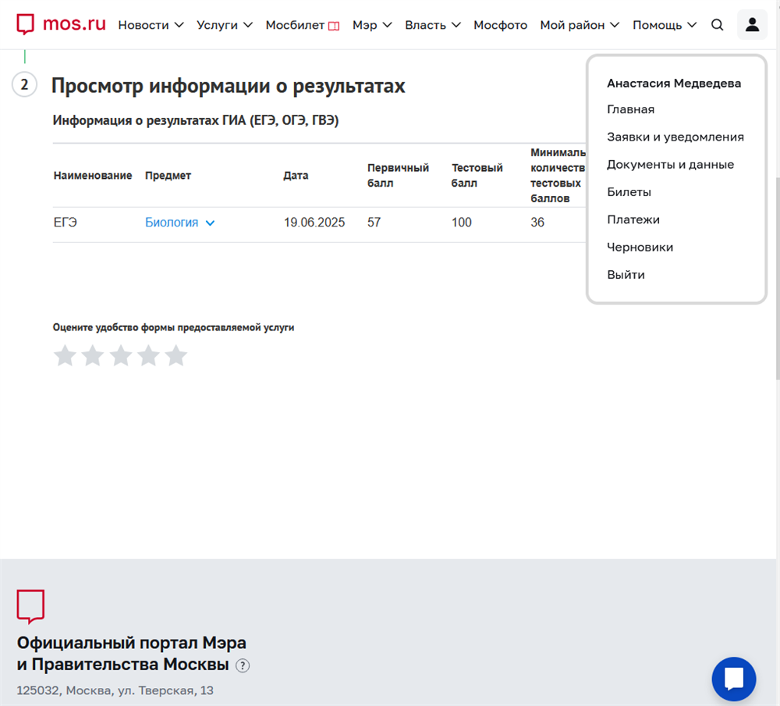
Task: Expand the Помощь menu
Action: click(x=665, y=25)
